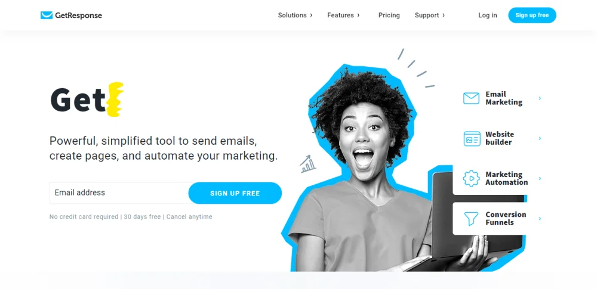Screen dimensions: 597x289
Task: Open the arrow next to Conversion Funnels
Action: (540, 218)
